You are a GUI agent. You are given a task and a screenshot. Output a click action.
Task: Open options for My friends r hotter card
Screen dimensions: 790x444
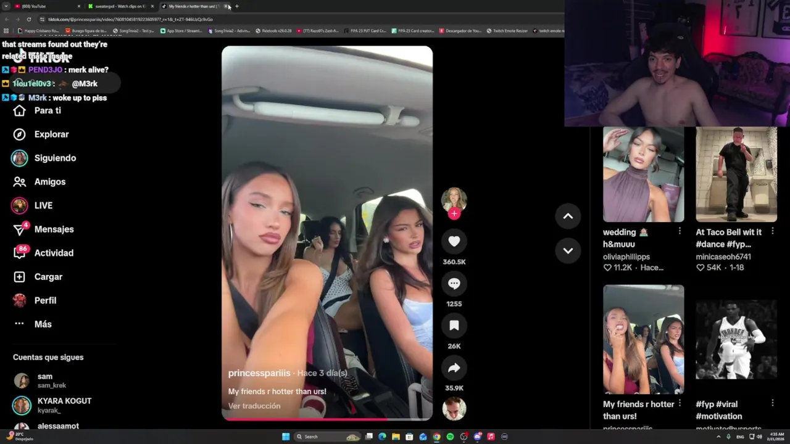coord(680,403)
